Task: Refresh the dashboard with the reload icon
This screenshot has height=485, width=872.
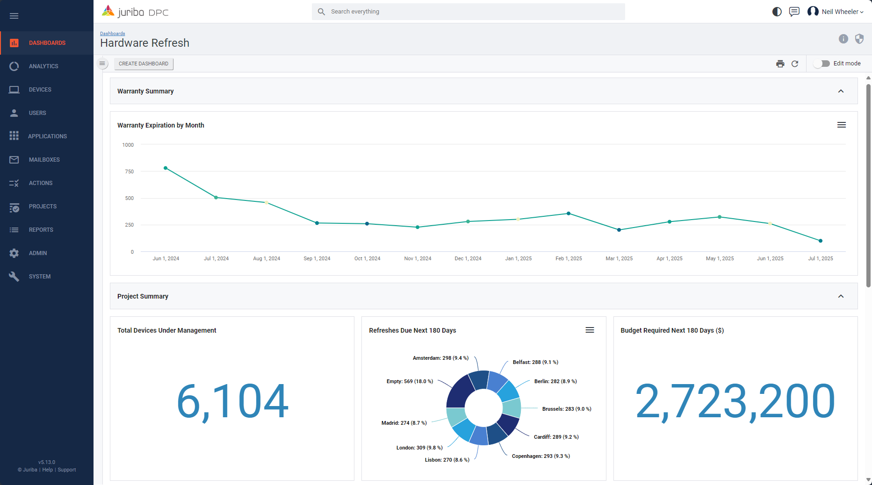Action: (795, 64)
